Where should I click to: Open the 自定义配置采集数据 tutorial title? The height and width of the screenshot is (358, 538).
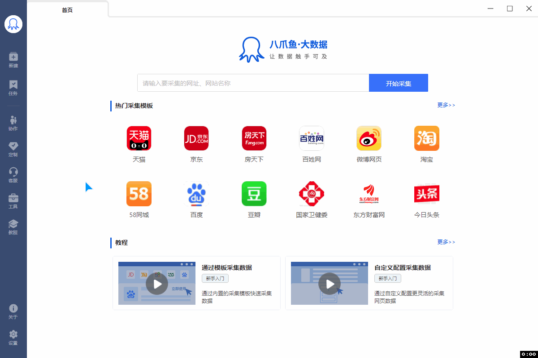point(403,268)
